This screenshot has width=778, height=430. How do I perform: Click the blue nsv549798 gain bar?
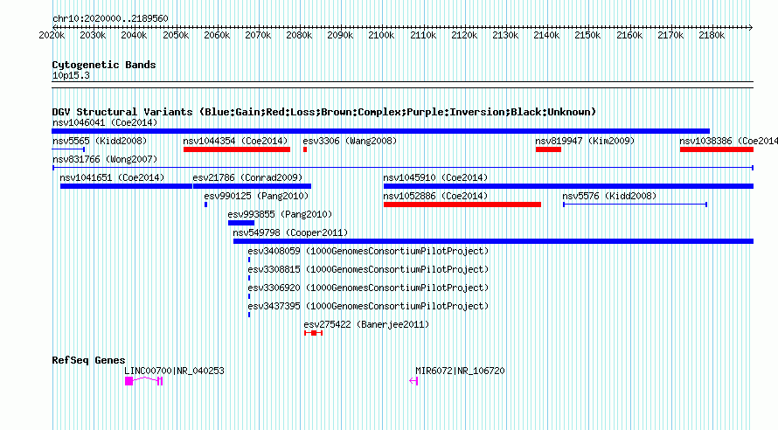[493, 241]
